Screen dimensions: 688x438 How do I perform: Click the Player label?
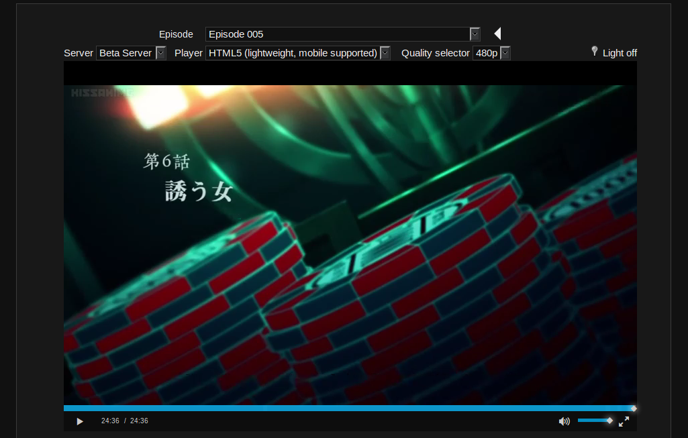pos(188,53)
